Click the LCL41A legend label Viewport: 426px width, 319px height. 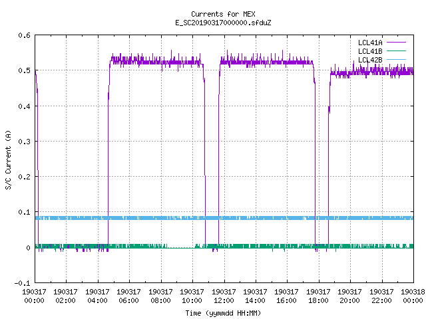[370, 43]
